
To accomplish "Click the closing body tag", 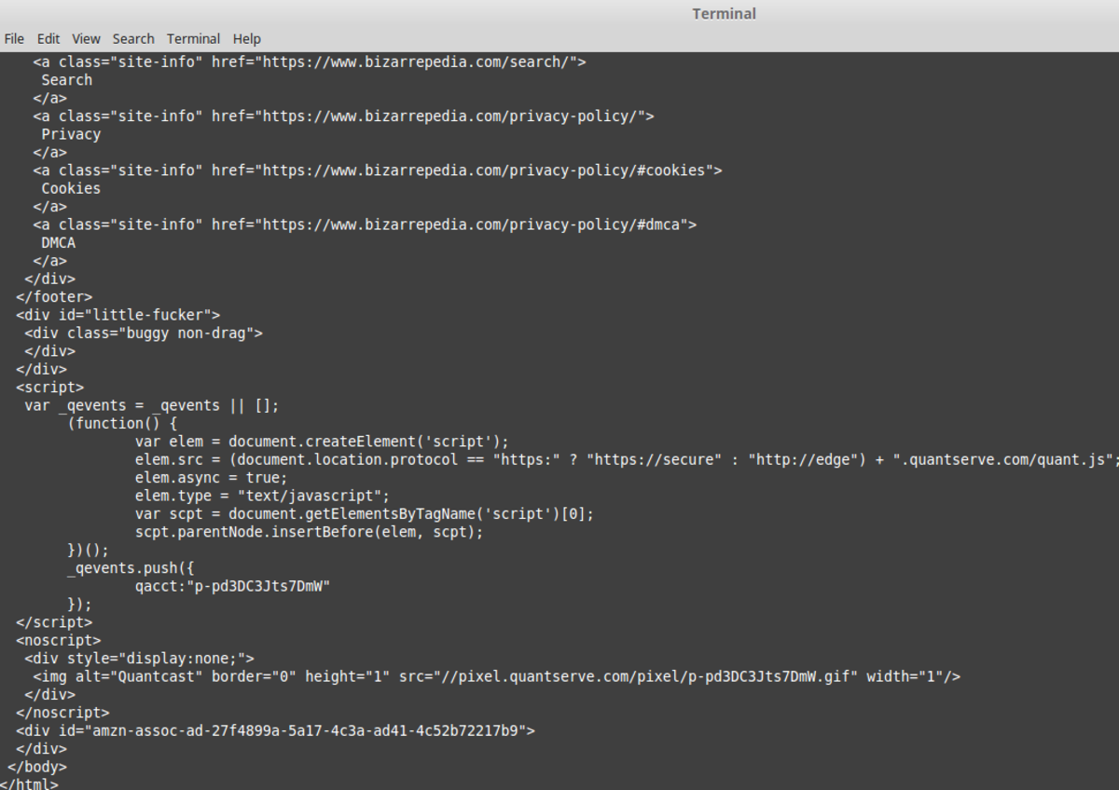I will 37,767.
